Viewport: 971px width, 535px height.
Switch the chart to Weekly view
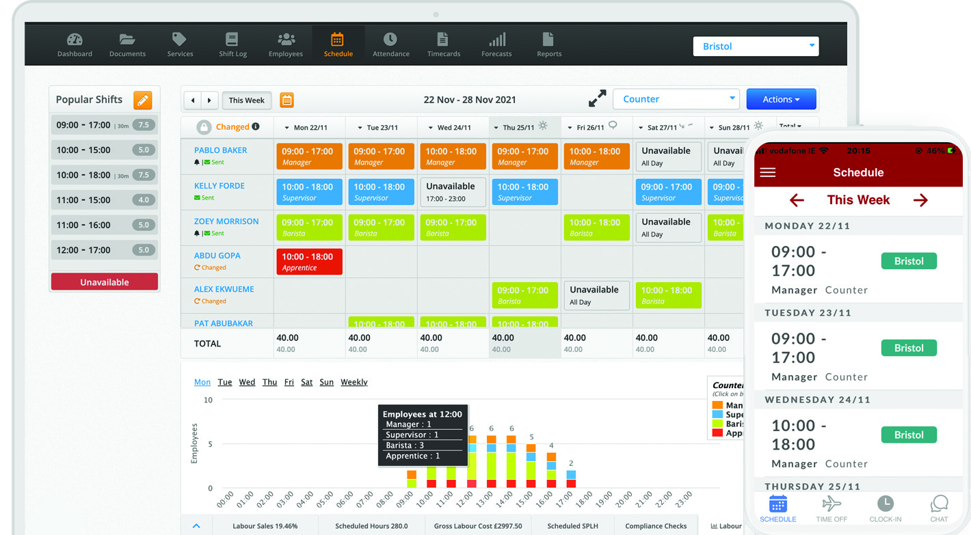pyautogui.click(x=354, y=382)
